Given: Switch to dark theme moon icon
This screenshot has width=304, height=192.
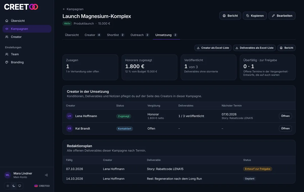Looking at the screenshot, I should [14, 186].
